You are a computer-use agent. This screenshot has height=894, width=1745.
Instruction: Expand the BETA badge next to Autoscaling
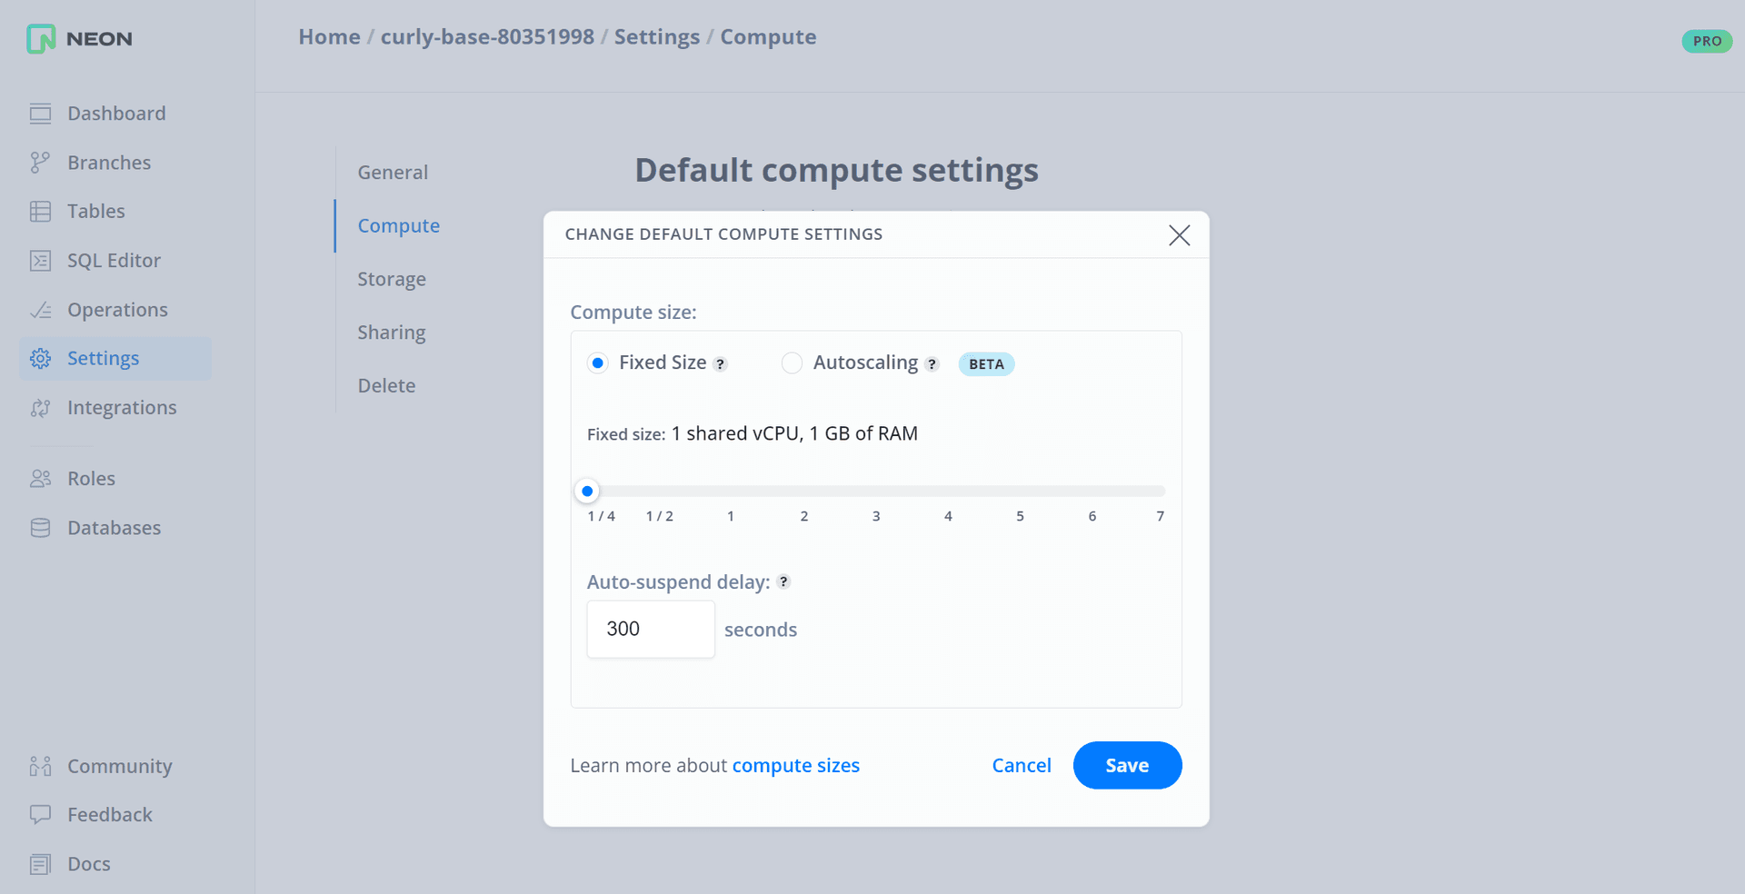(986, 363)
